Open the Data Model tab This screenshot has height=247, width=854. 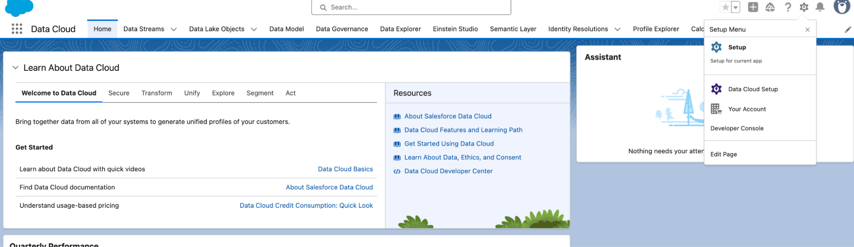287,29
